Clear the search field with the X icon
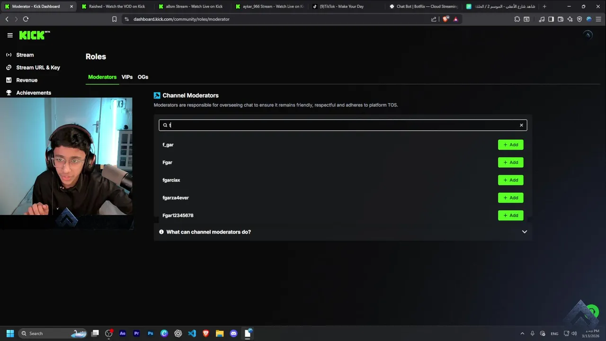Image resolution: width=606 pixels, height=341 pixels. click(521, 125)
